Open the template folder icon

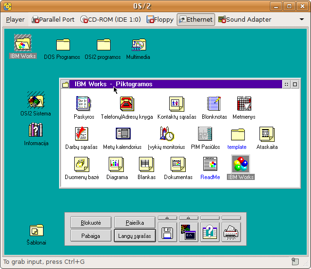click(238, 134)
